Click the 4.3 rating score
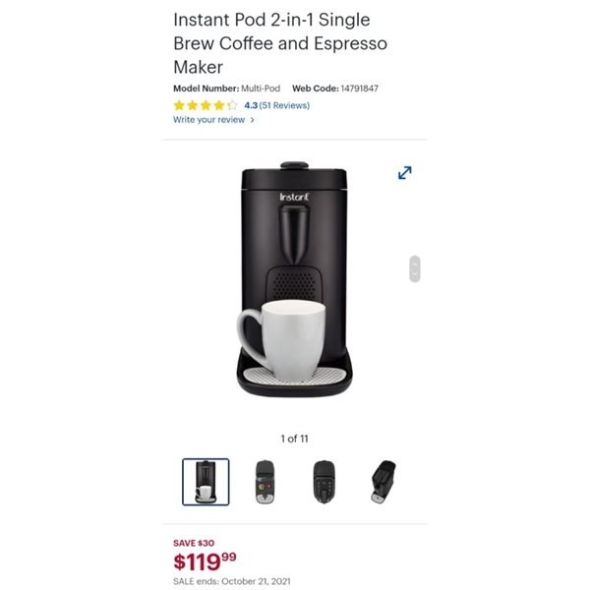 pyautogui.click(x=251, y=105)
